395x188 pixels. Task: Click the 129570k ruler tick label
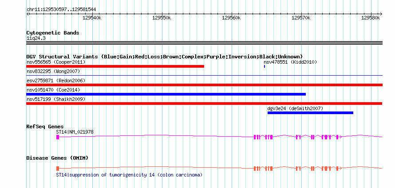301,18
